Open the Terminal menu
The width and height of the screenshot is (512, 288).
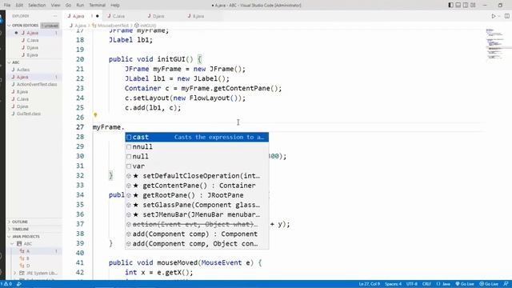[97, 6]
